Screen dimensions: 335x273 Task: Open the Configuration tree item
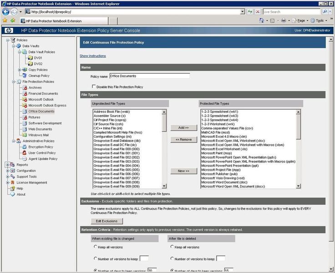[26, 171]
